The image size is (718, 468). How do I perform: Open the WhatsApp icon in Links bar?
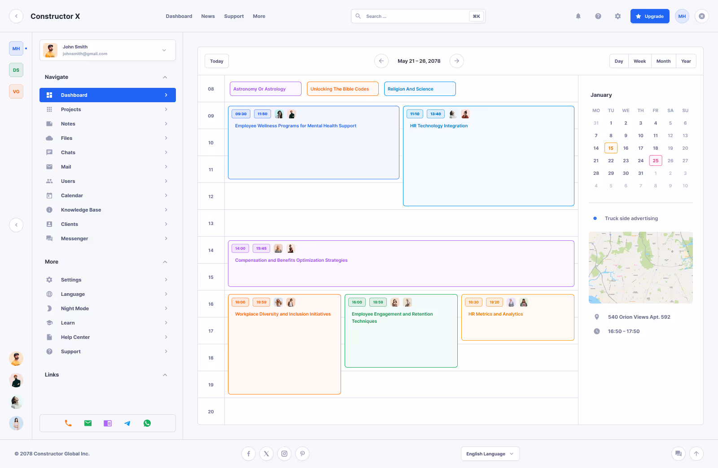pyautogui.click(x=147, y=423)
